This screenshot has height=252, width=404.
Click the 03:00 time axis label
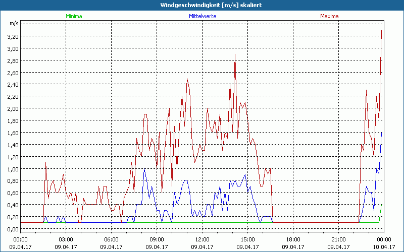tap(66, 239)
